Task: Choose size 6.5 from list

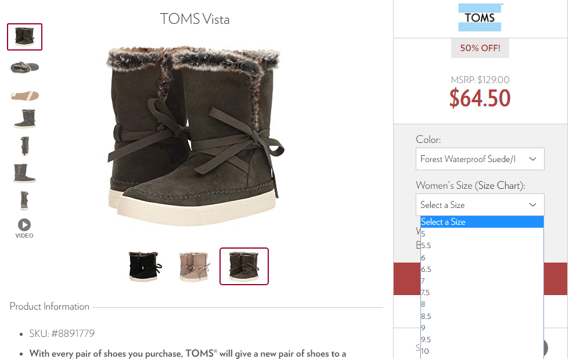Action: coord(482,270)
